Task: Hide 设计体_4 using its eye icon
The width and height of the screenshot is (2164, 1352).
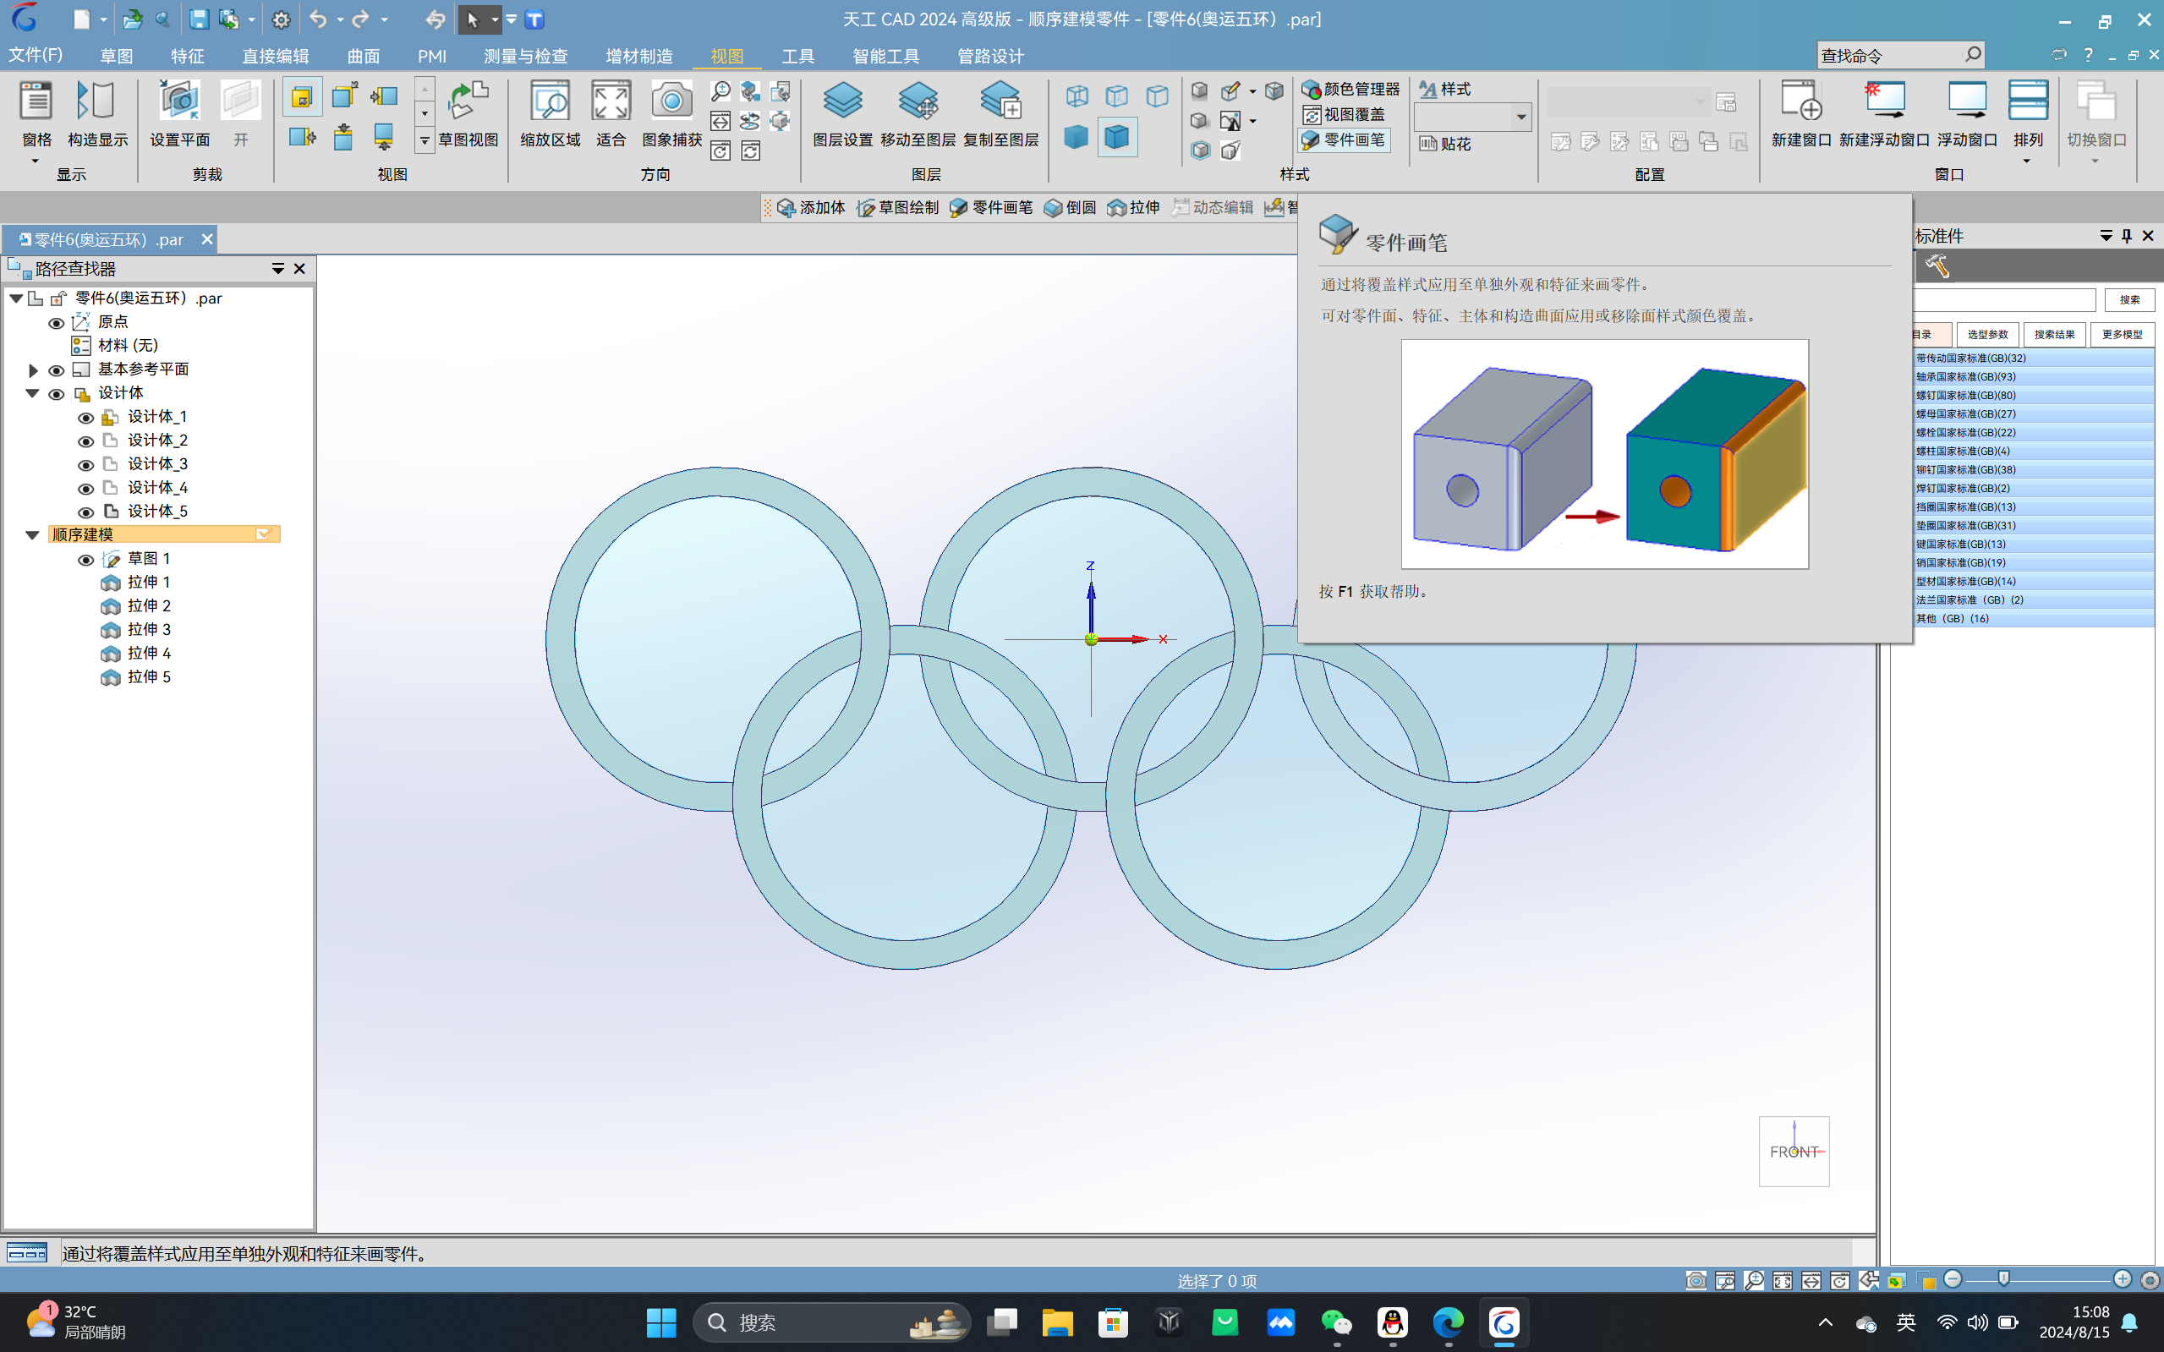Action: point(86,489)
